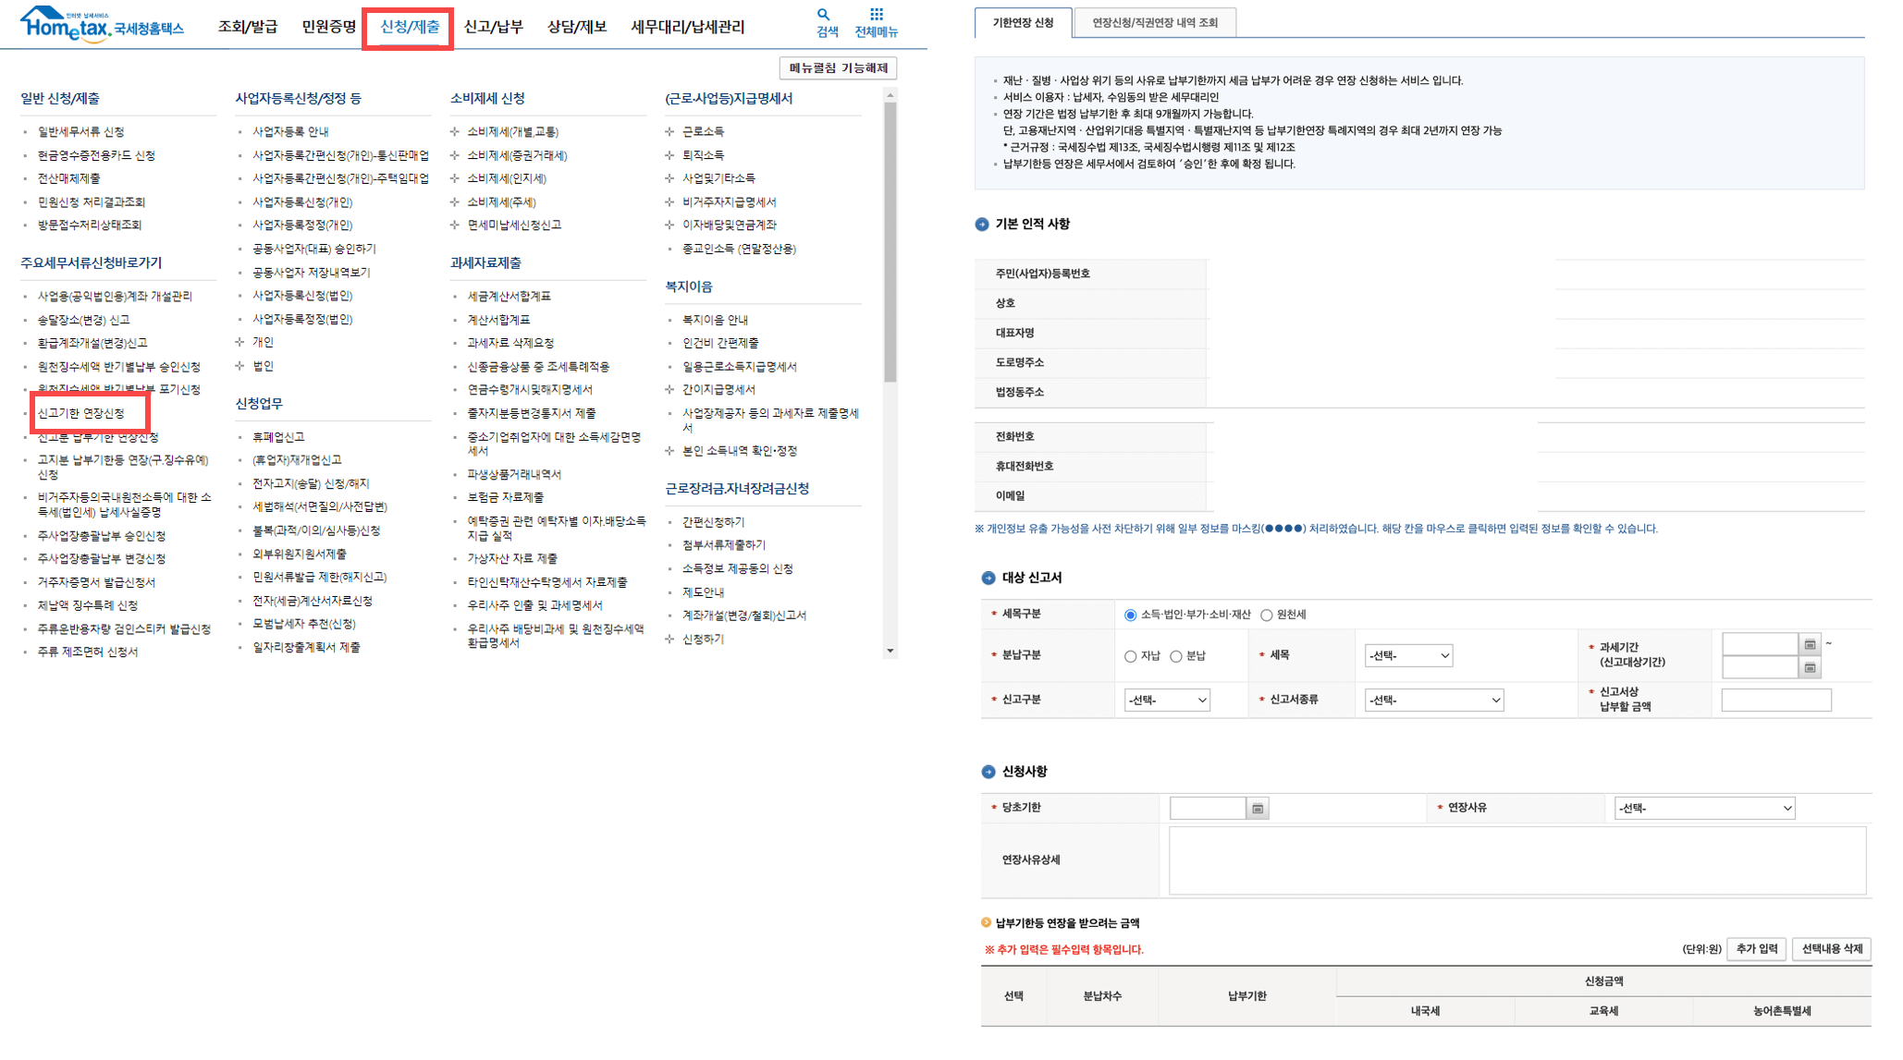
Task: Open the 신고/납부 menu
Action: 495,27
